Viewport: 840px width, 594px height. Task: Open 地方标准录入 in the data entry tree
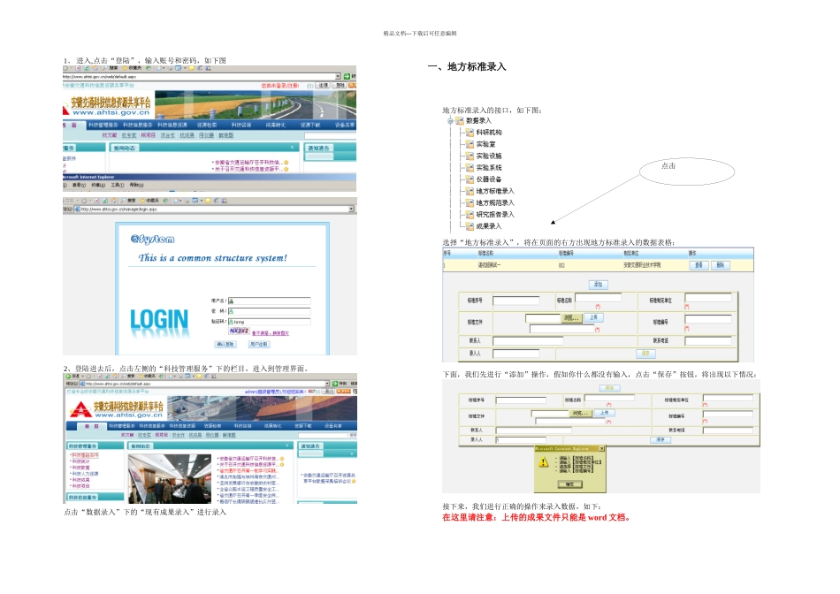[495, 191]
